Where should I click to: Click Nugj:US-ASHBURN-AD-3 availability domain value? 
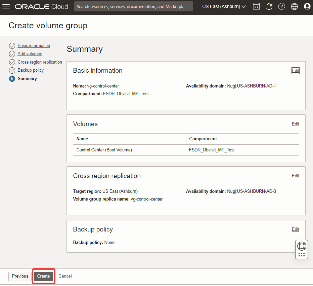(252, 191)
